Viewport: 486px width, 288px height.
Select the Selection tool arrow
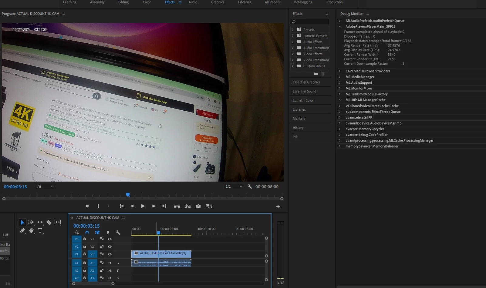[22, 223]
